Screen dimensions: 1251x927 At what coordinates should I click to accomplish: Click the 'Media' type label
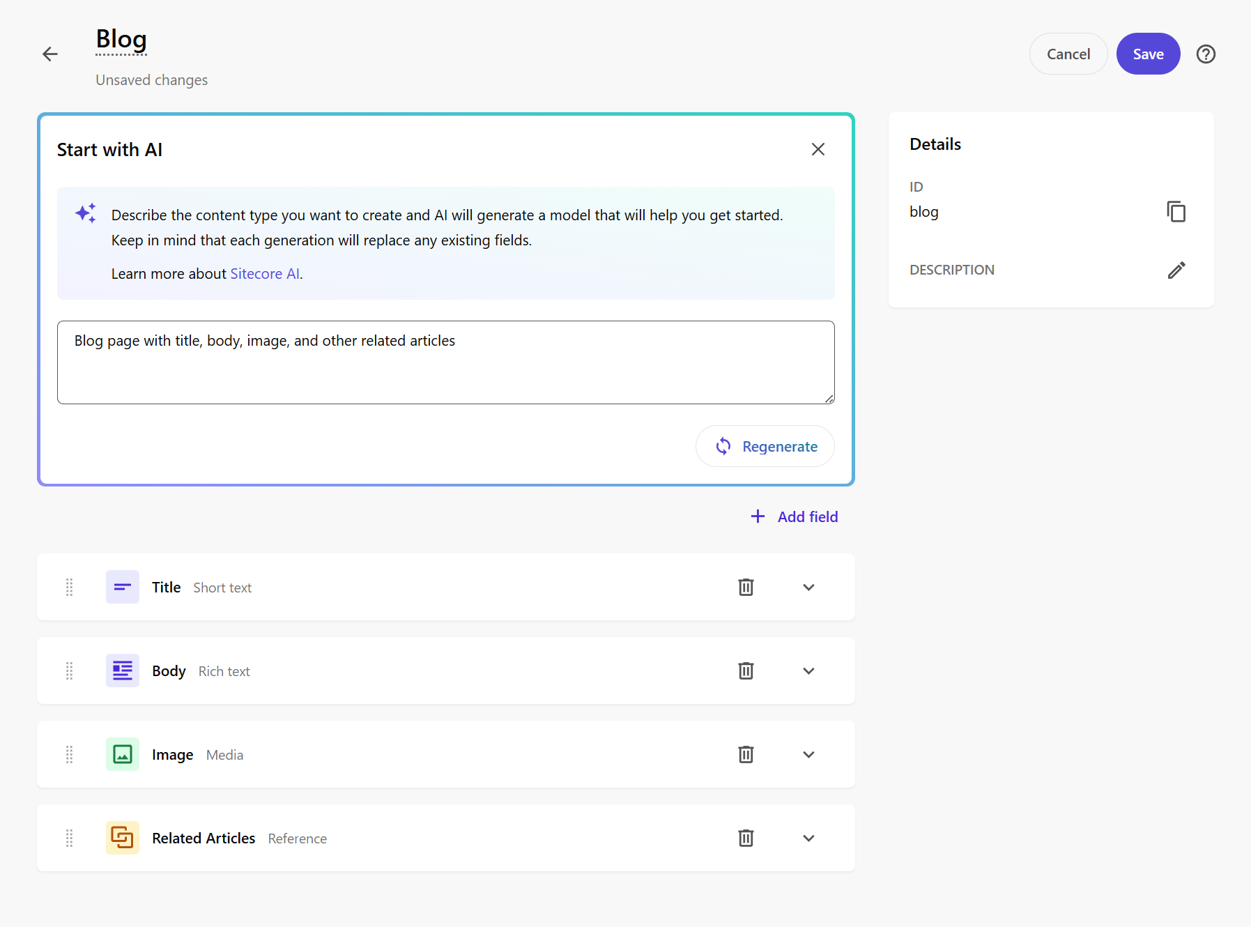[x=225, y=755]
